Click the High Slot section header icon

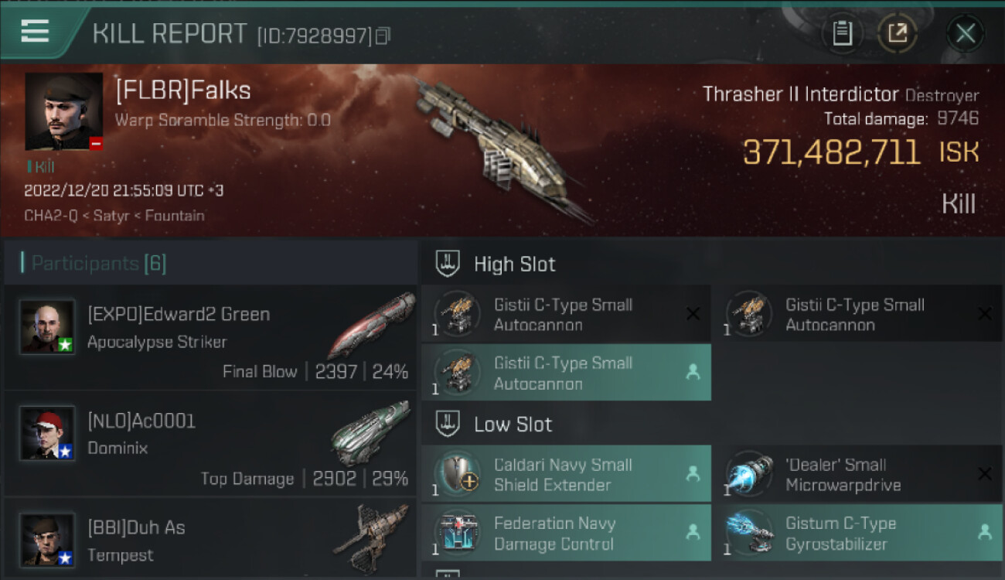point(448,264)
